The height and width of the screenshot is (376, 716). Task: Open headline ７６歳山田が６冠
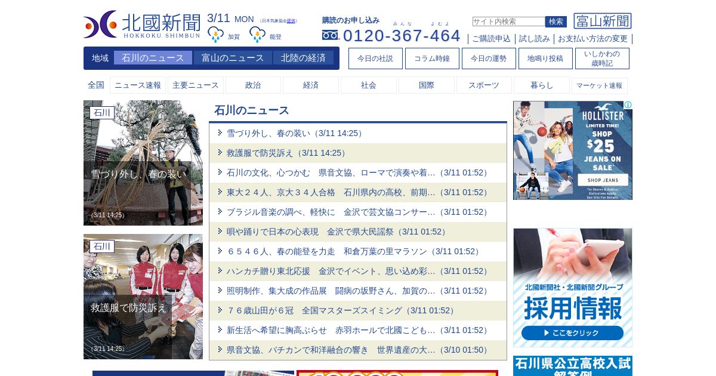341,310
